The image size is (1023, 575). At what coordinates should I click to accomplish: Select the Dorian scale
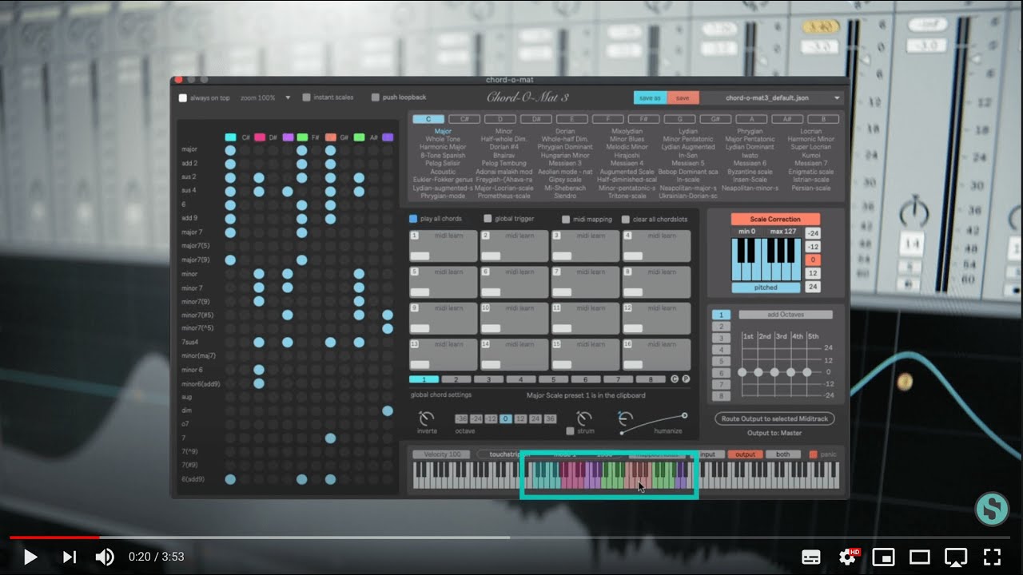tap(565, 131)
